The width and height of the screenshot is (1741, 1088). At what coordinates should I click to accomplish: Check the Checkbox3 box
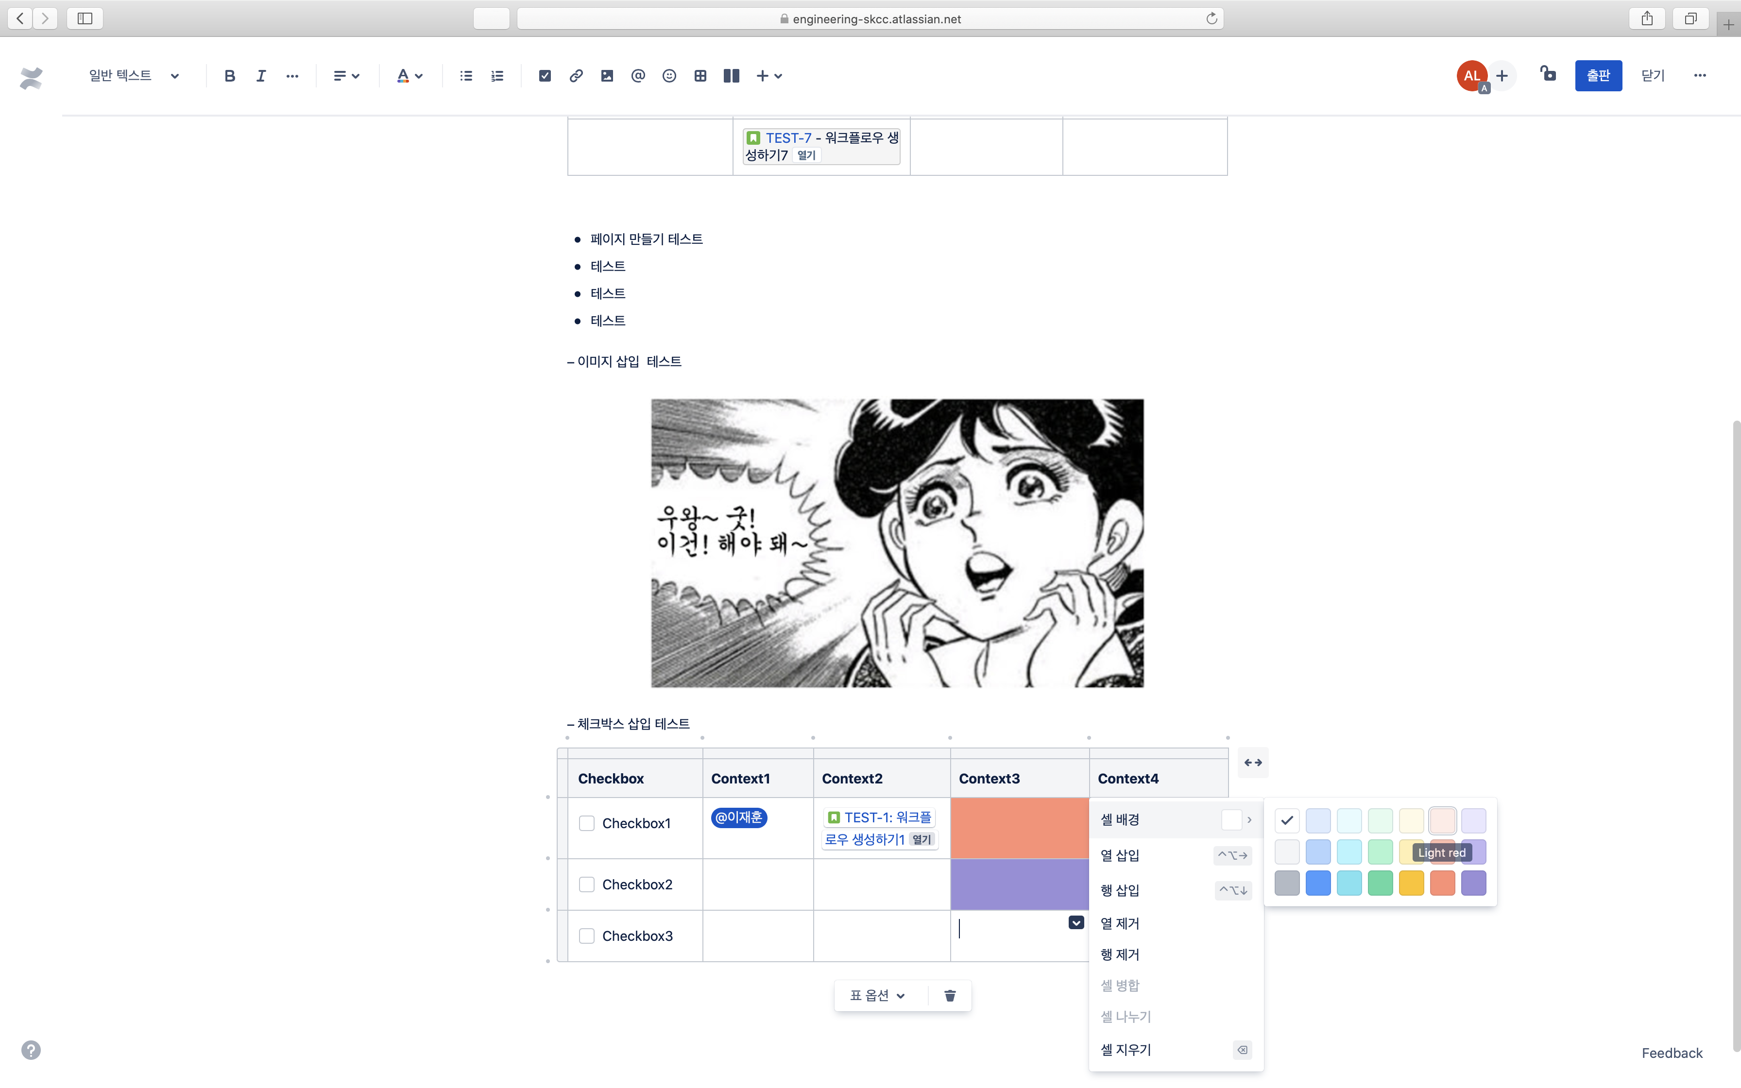point(587,936)
